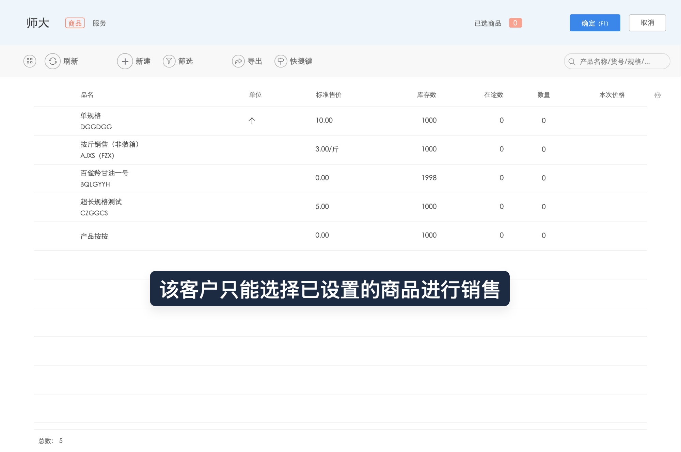Click the grid view icon on the toolbar
Image resolution: width=681 pixels, height=452 pixels.
(29, 61)
